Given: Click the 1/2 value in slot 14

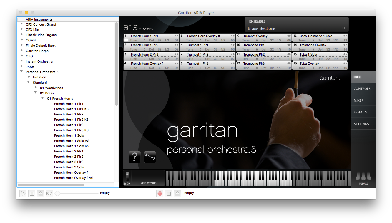Looking at the screenshot, I should 335,50.
